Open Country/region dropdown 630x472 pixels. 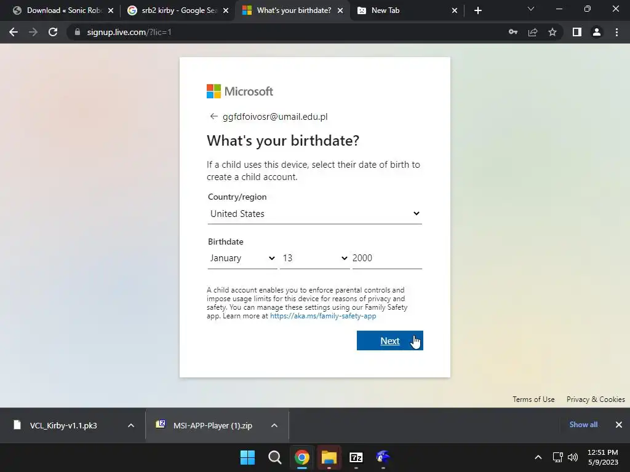pos(314,214)
